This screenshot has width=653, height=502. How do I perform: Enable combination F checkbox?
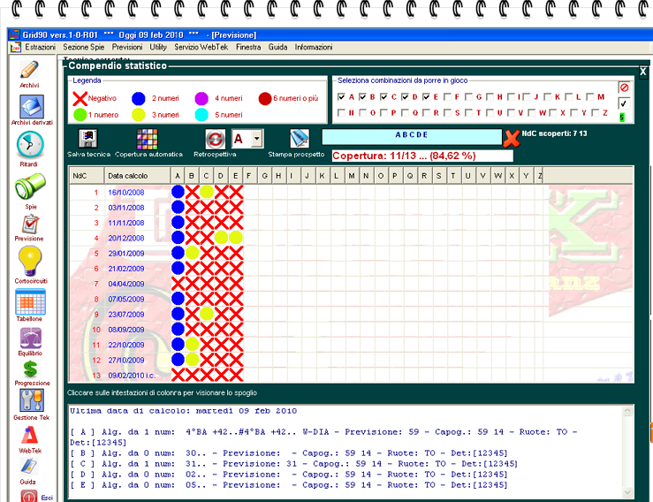pos(447,97)
